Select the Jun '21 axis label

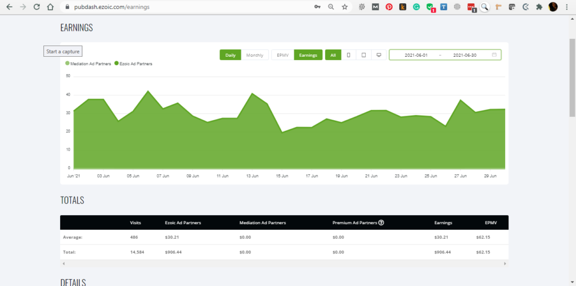[74, 176]
